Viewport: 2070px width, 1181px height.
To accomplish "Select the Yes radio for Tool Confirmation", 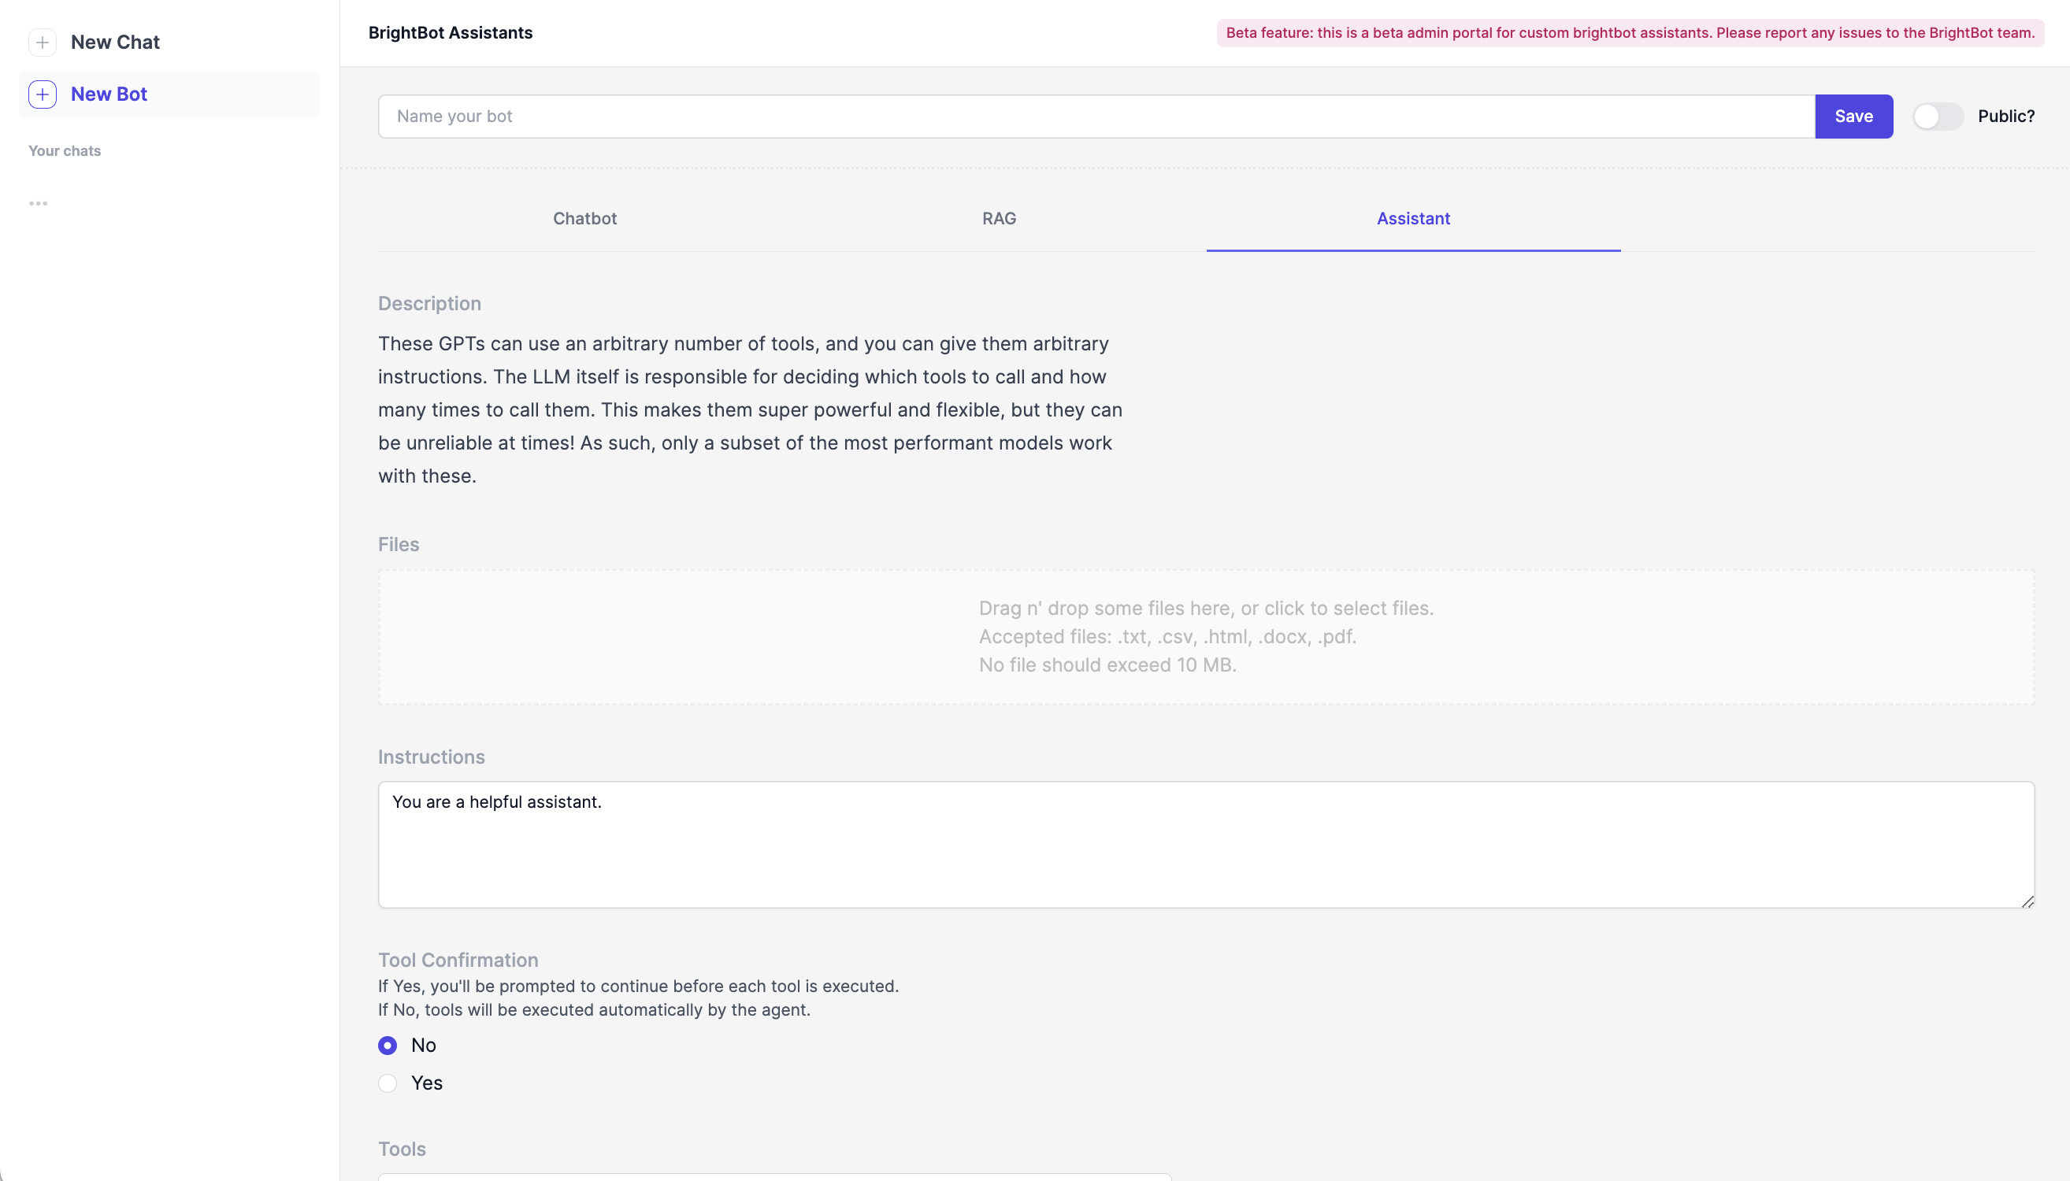I will coord(387,1083).
